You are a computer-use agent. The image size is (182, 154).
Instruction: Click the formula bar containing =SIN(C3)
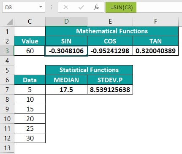coord(144,7)
